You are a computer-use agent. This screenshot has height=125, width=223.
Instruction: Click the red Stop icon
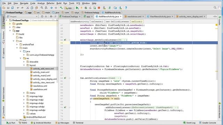point(99,8)
